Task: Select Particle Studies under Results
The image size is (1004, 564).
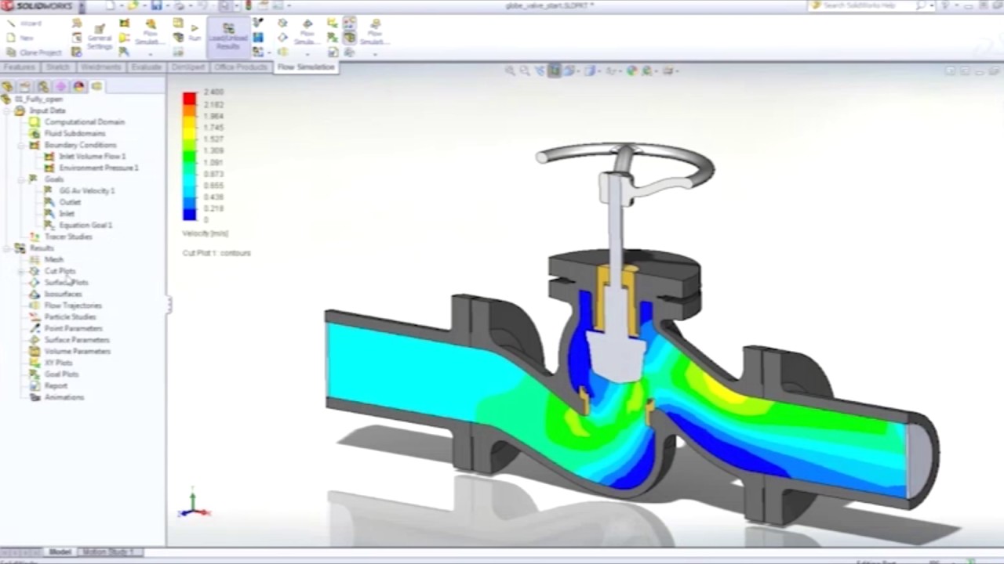Action: (70, 317)
